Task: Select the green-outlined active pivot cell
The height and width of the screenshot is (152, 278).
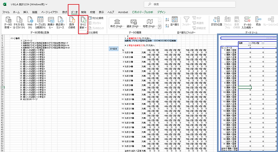Action: (x=245, y=87)
